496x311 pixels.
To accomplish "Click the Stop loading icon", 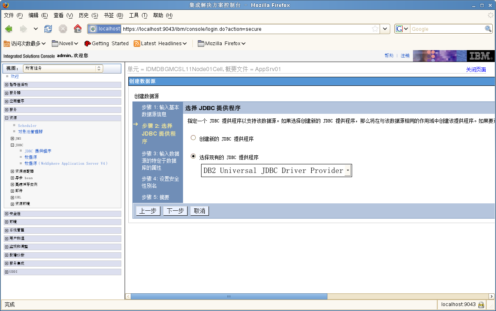I will coord(63,29).
